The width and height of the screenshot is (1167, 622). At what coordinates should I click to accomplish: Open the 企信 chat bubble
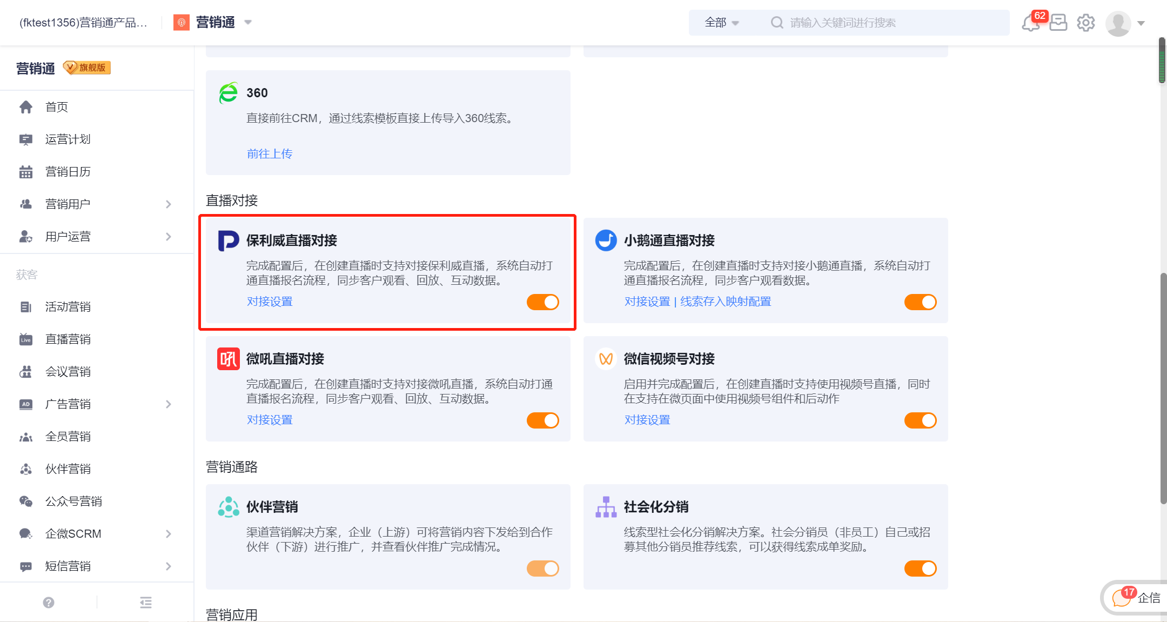[x=1135, y=598]
